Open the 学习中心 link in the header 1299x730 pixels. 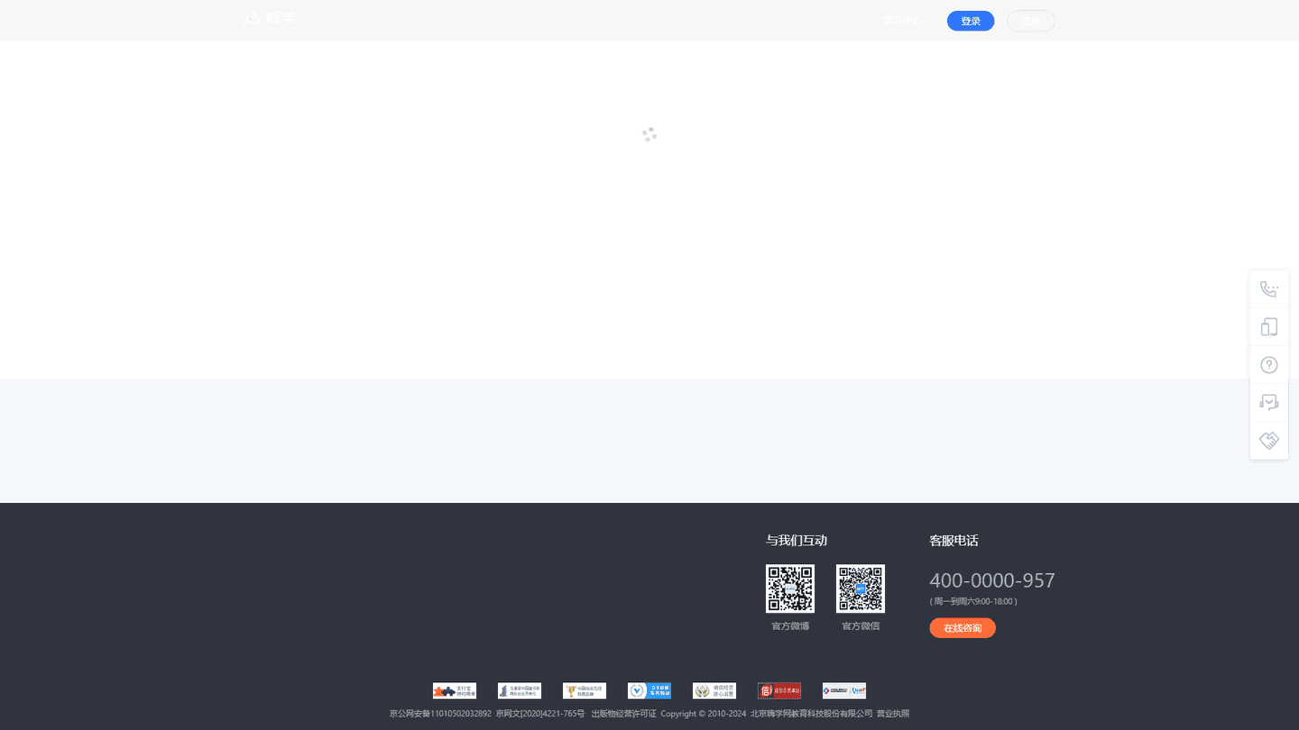point(902,21)
